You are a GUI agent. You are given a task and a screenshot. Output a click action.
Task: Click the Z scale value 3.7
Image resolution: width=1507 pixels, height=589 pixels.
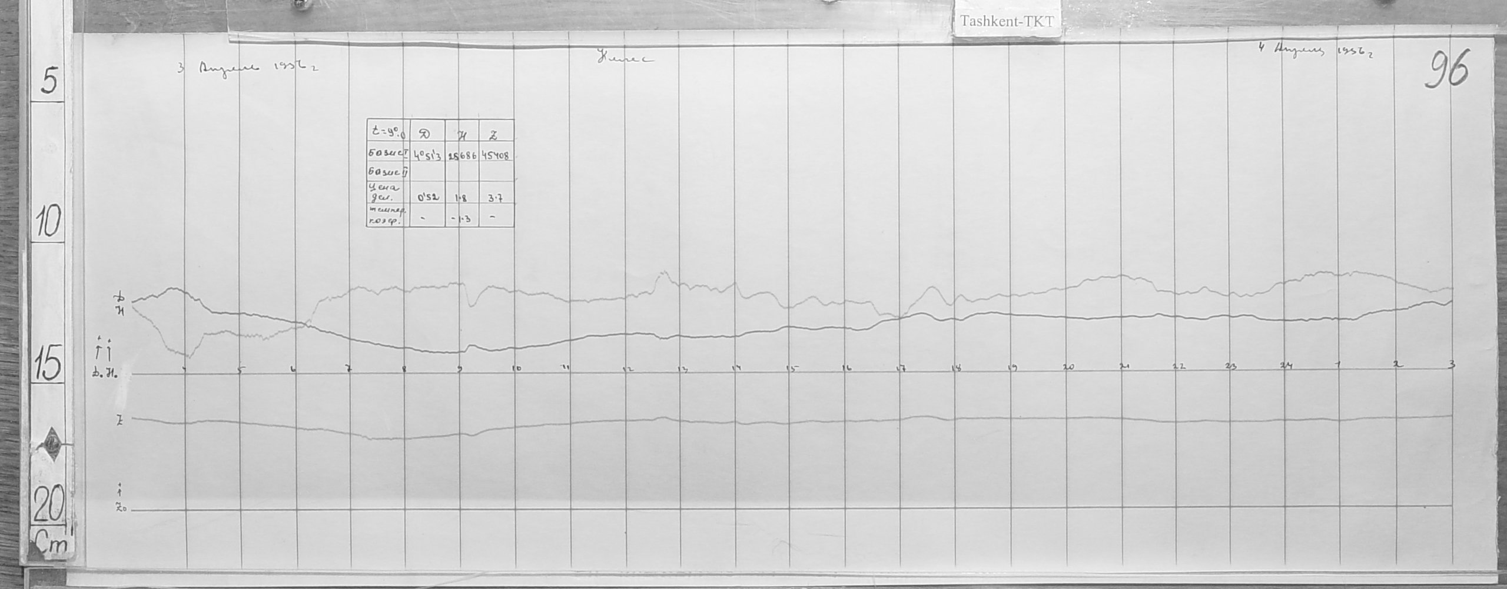495,198
